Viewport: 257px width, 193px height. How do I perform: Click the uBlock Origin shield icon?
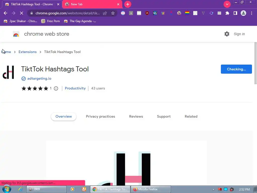pos(147,13)
